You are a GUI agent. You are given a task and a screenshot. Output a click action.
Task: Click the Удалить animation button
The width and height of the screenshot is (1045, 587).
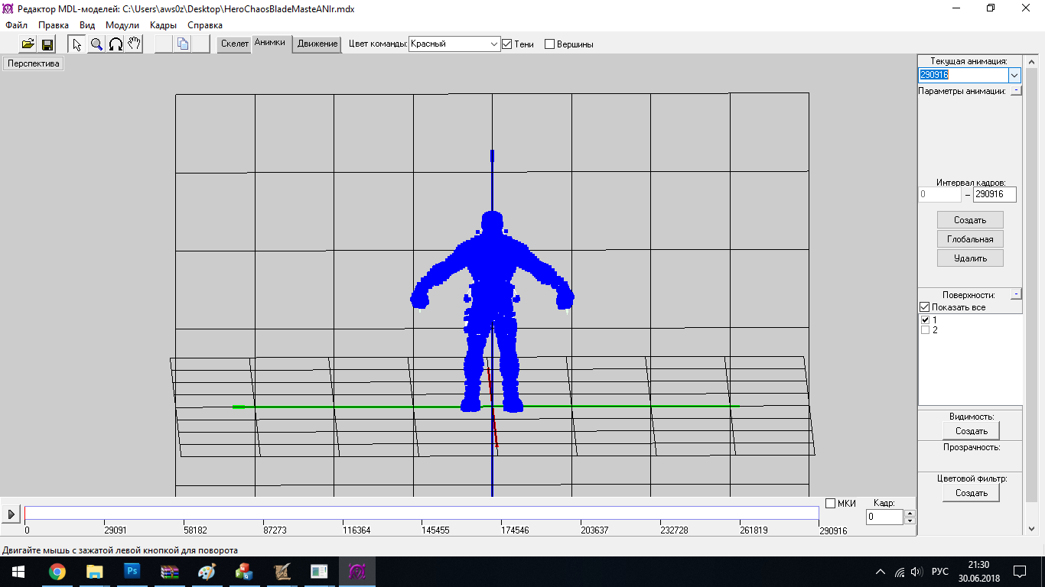[x=970, y=258]
